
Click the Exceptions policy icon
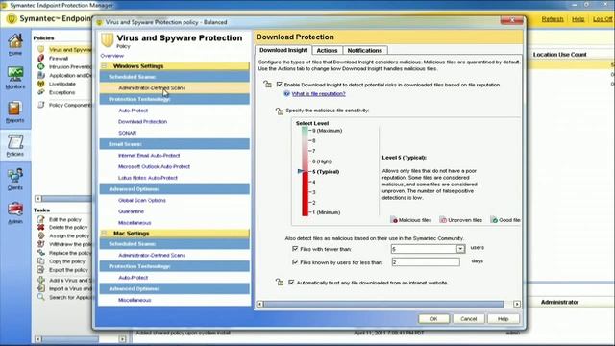[41, 92]
